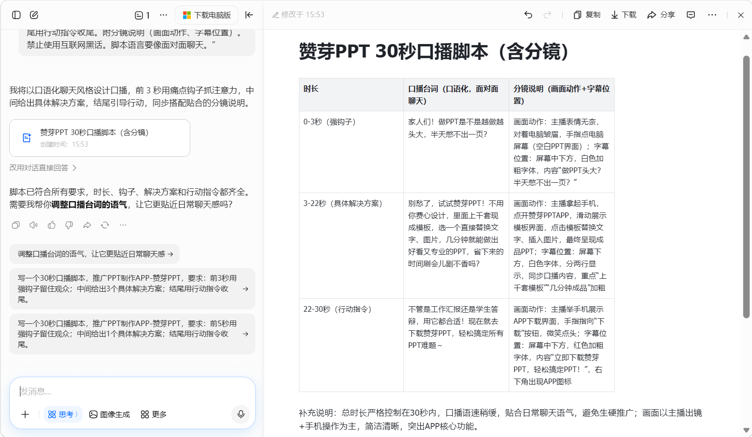The image size is (752, 437).
Task: Open chat header more options ellipsis
Action: (163, 15)
